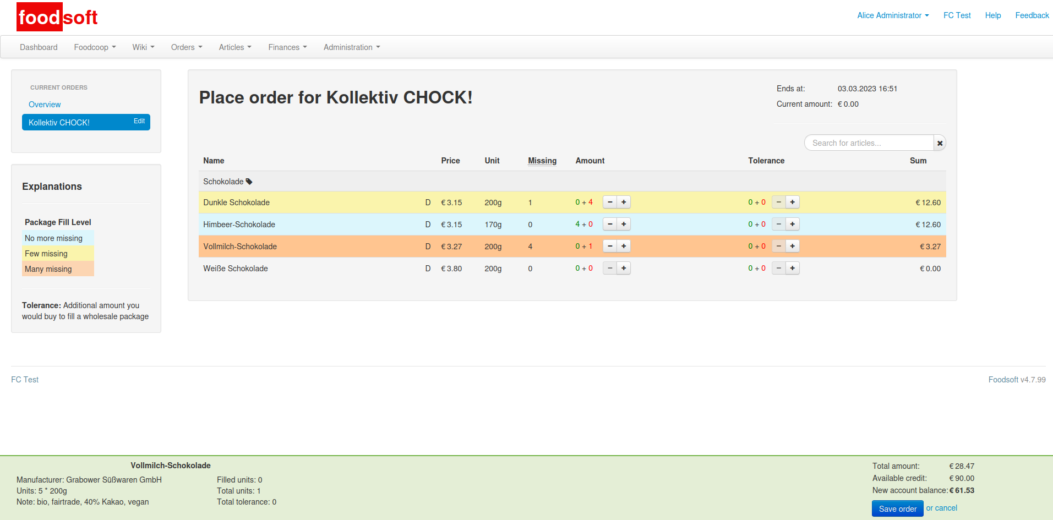Clear the article search field
This screenshot has width=1053, height=520.
tap(940, 143)
